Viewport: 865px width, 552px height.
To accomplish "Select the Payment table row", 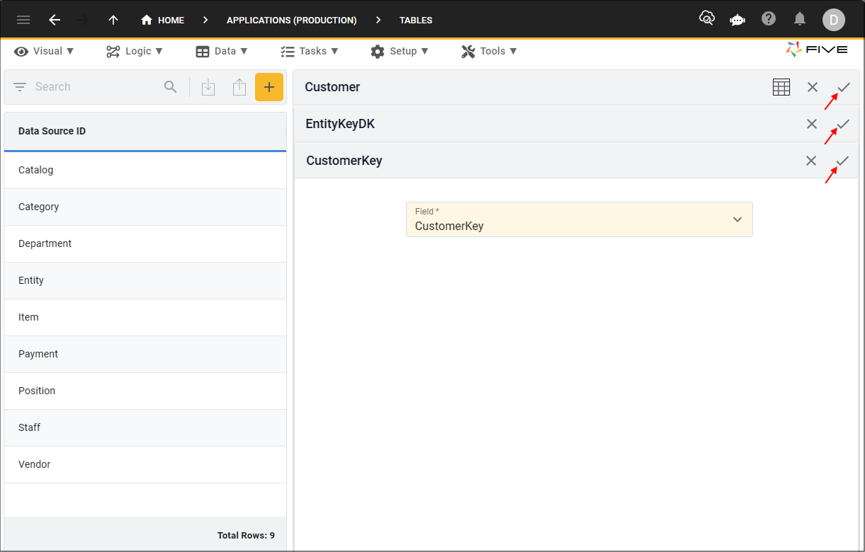I will click(145, 354).
